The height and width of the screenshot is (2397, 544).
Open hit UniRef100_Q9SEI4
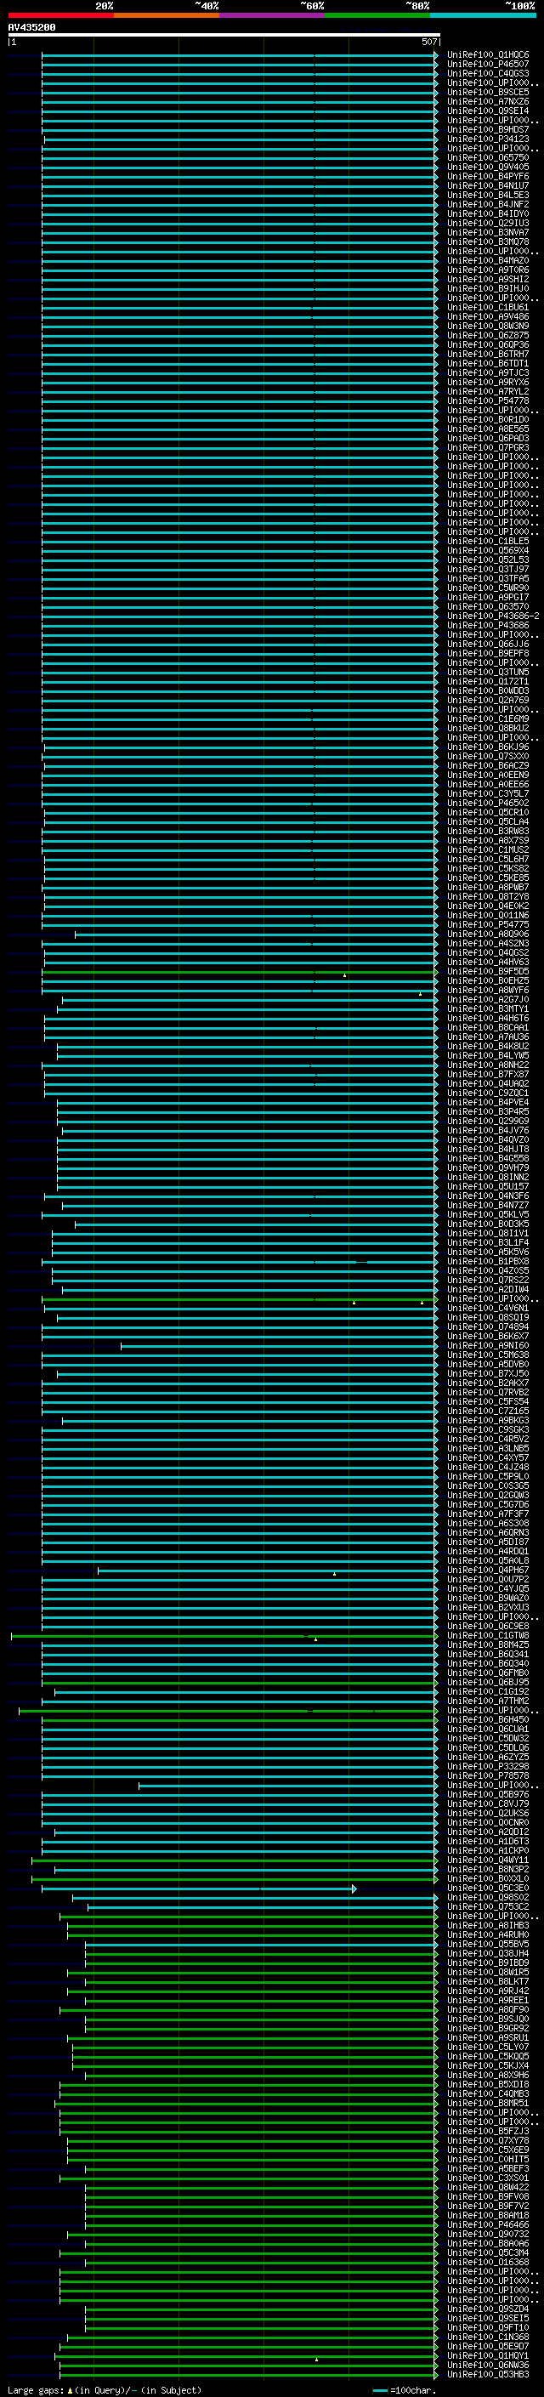tap(487, 111)
